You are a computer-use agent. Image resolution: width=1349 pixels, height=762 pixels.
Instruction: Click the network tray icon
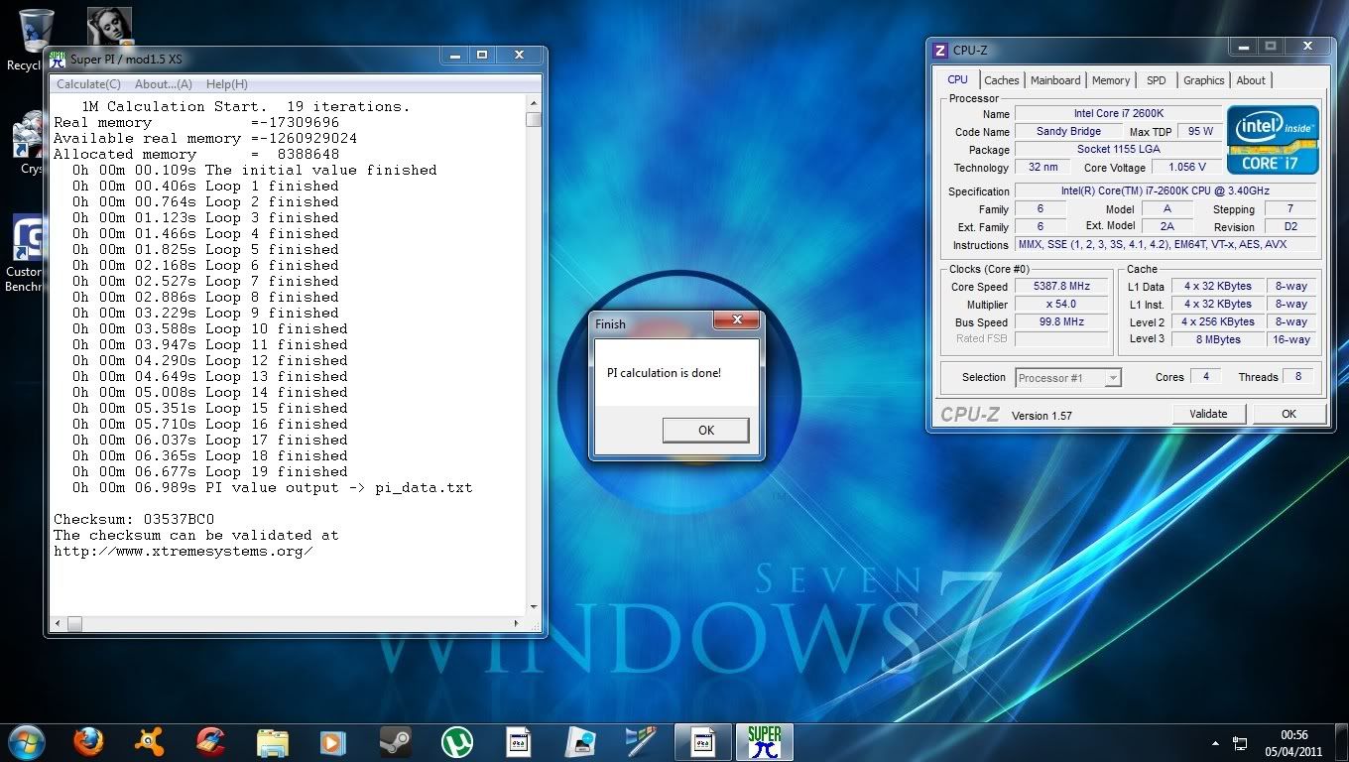[x=1240, y=742]
